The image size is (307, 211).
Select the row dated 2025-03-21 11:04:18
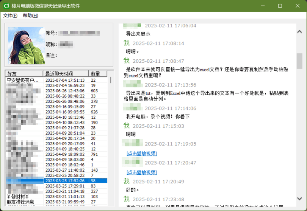56,191
